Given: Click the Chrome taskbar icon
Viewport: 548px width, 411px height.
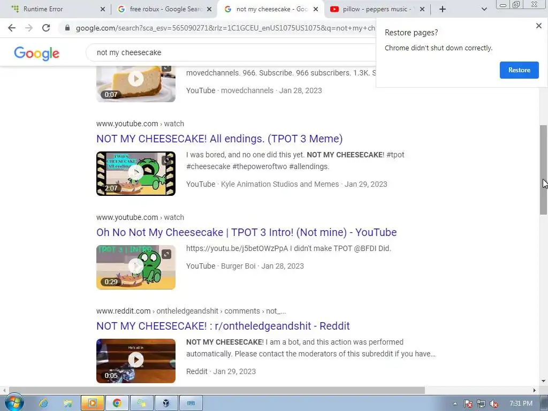Looking at the screenshot, I should (117, 404).
